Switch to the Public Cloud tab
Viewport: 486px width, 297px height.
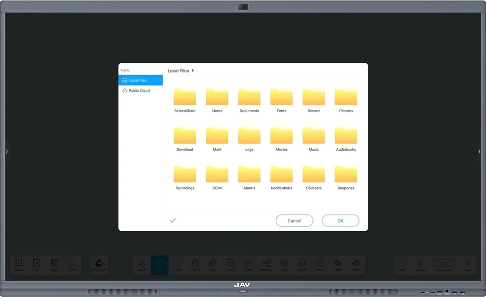coord(140,90)
